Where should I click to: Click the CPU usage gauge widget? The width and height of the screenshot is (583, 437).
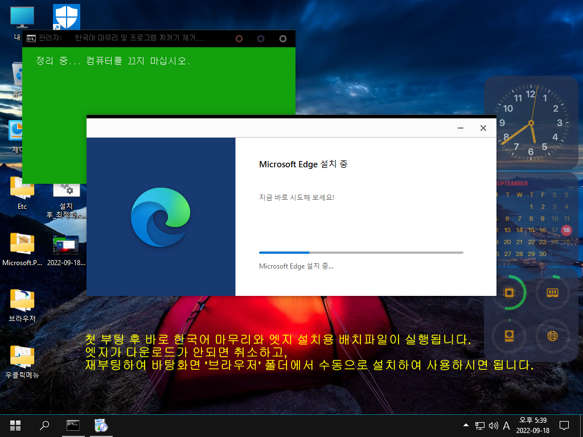pyautogui.click(x=509, y=292)
